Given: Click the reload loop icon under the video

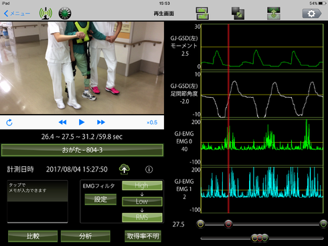Looking at the screenshot, I should pos(9,123).
